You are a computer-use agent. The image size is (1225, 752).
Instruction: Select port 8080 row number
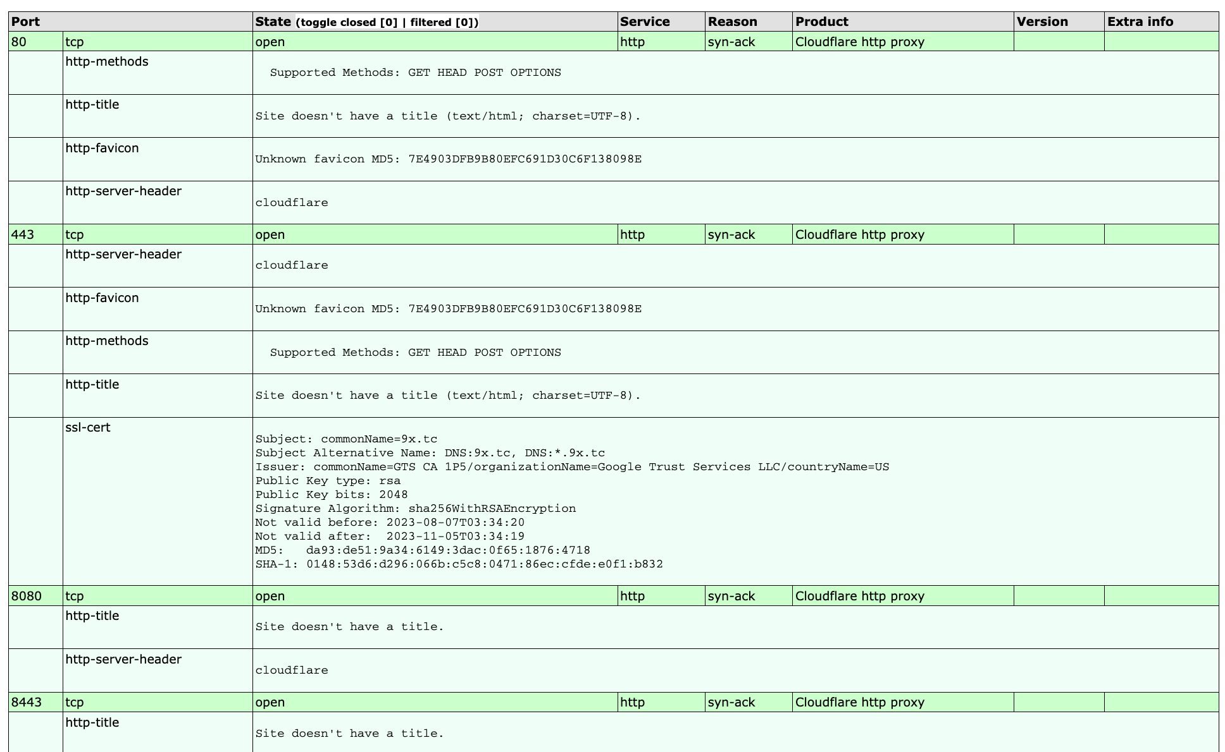point(27,596)
